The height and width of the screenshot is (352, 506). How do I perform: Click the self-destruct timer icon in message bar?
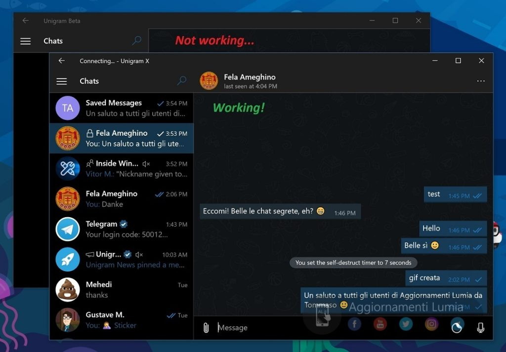click(x=457, y=327)
